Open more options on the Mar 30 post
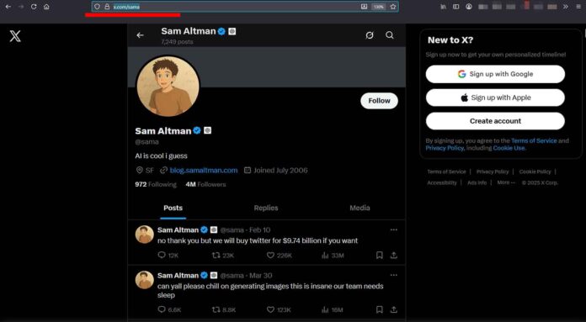 pos(393,276)
